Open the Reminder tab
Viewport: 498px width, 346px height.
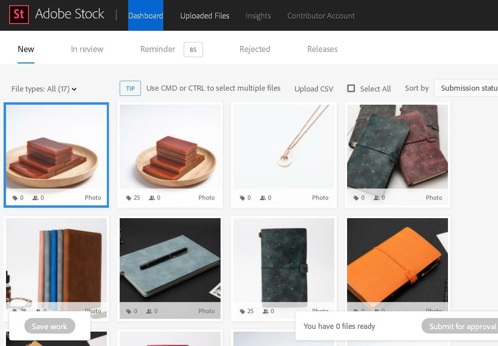158,49
